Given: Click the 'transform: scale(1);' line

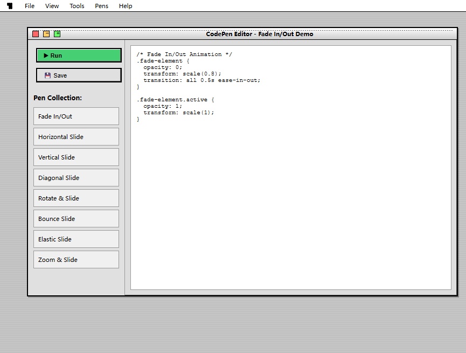Looking at the screenshot, I should pyautogui.click(x=179, y=113).
